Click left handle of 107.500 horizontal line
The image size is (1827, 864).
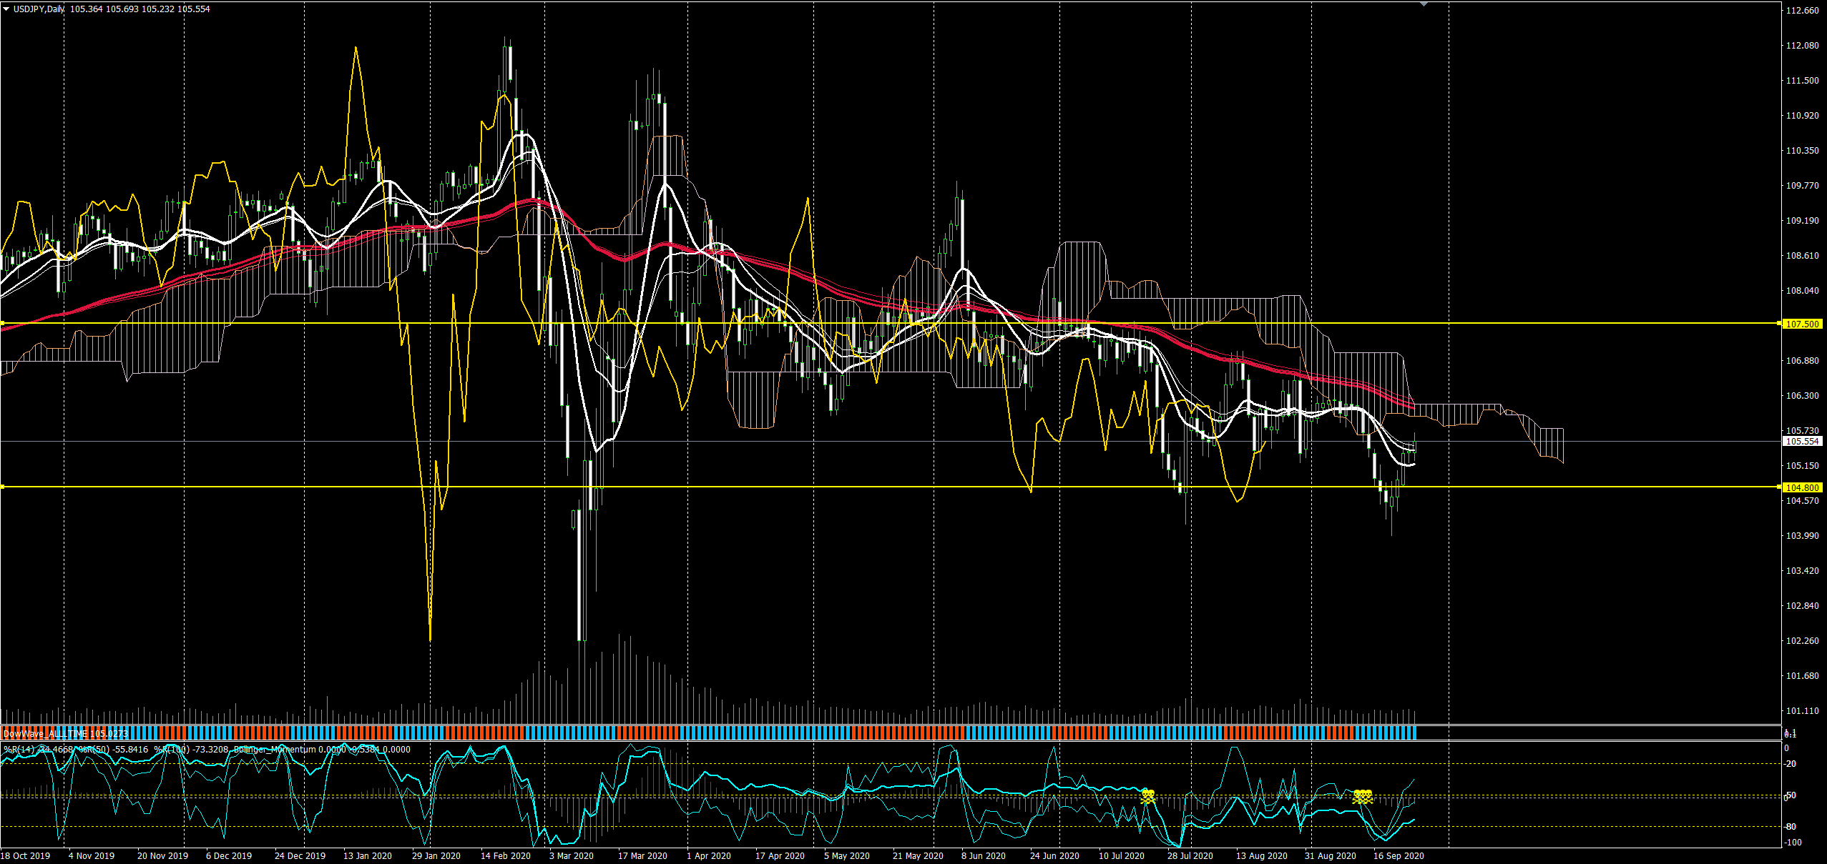click(x=2, y=324)
